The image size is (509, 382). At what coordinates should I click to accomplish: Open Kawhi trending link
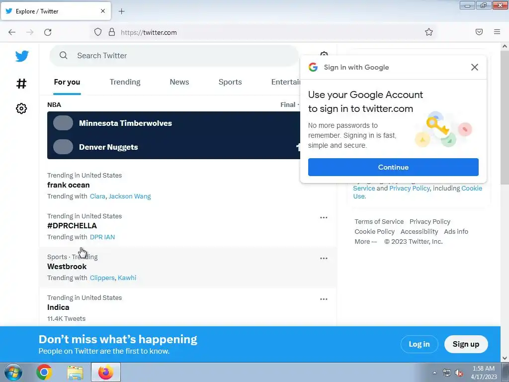127,278
